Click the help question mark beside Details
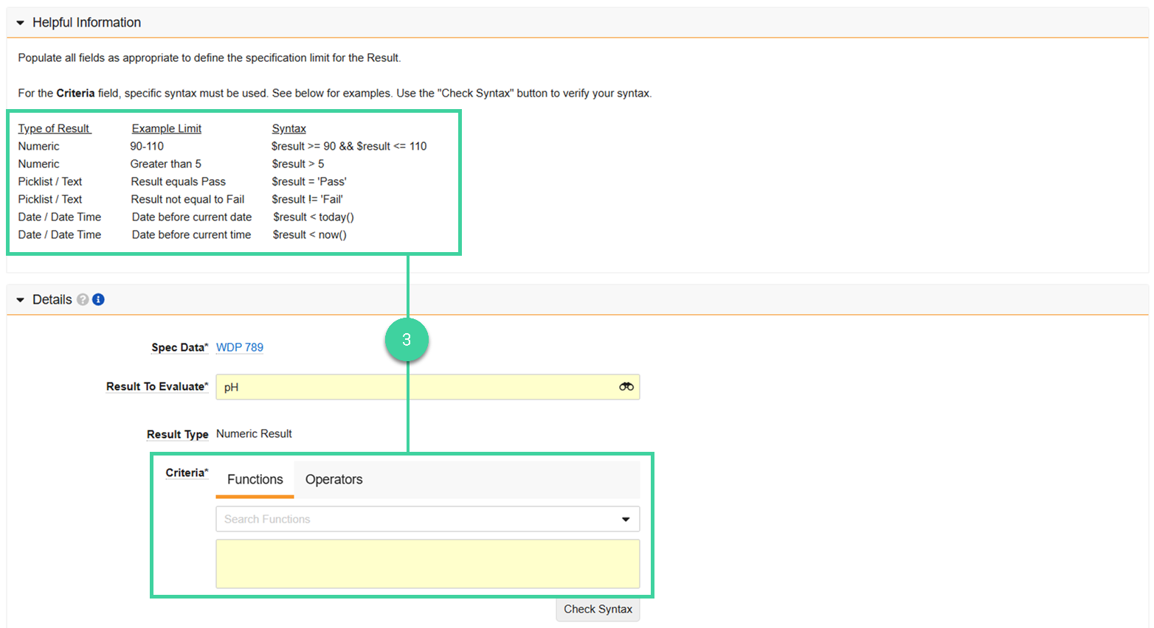The image size is (1154, 628). point(83,299)
